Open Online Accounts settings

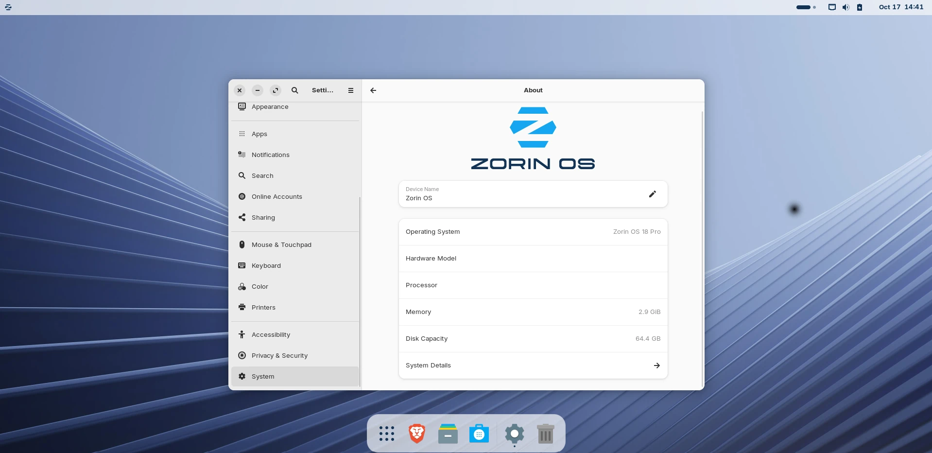[x=276, y=196]
